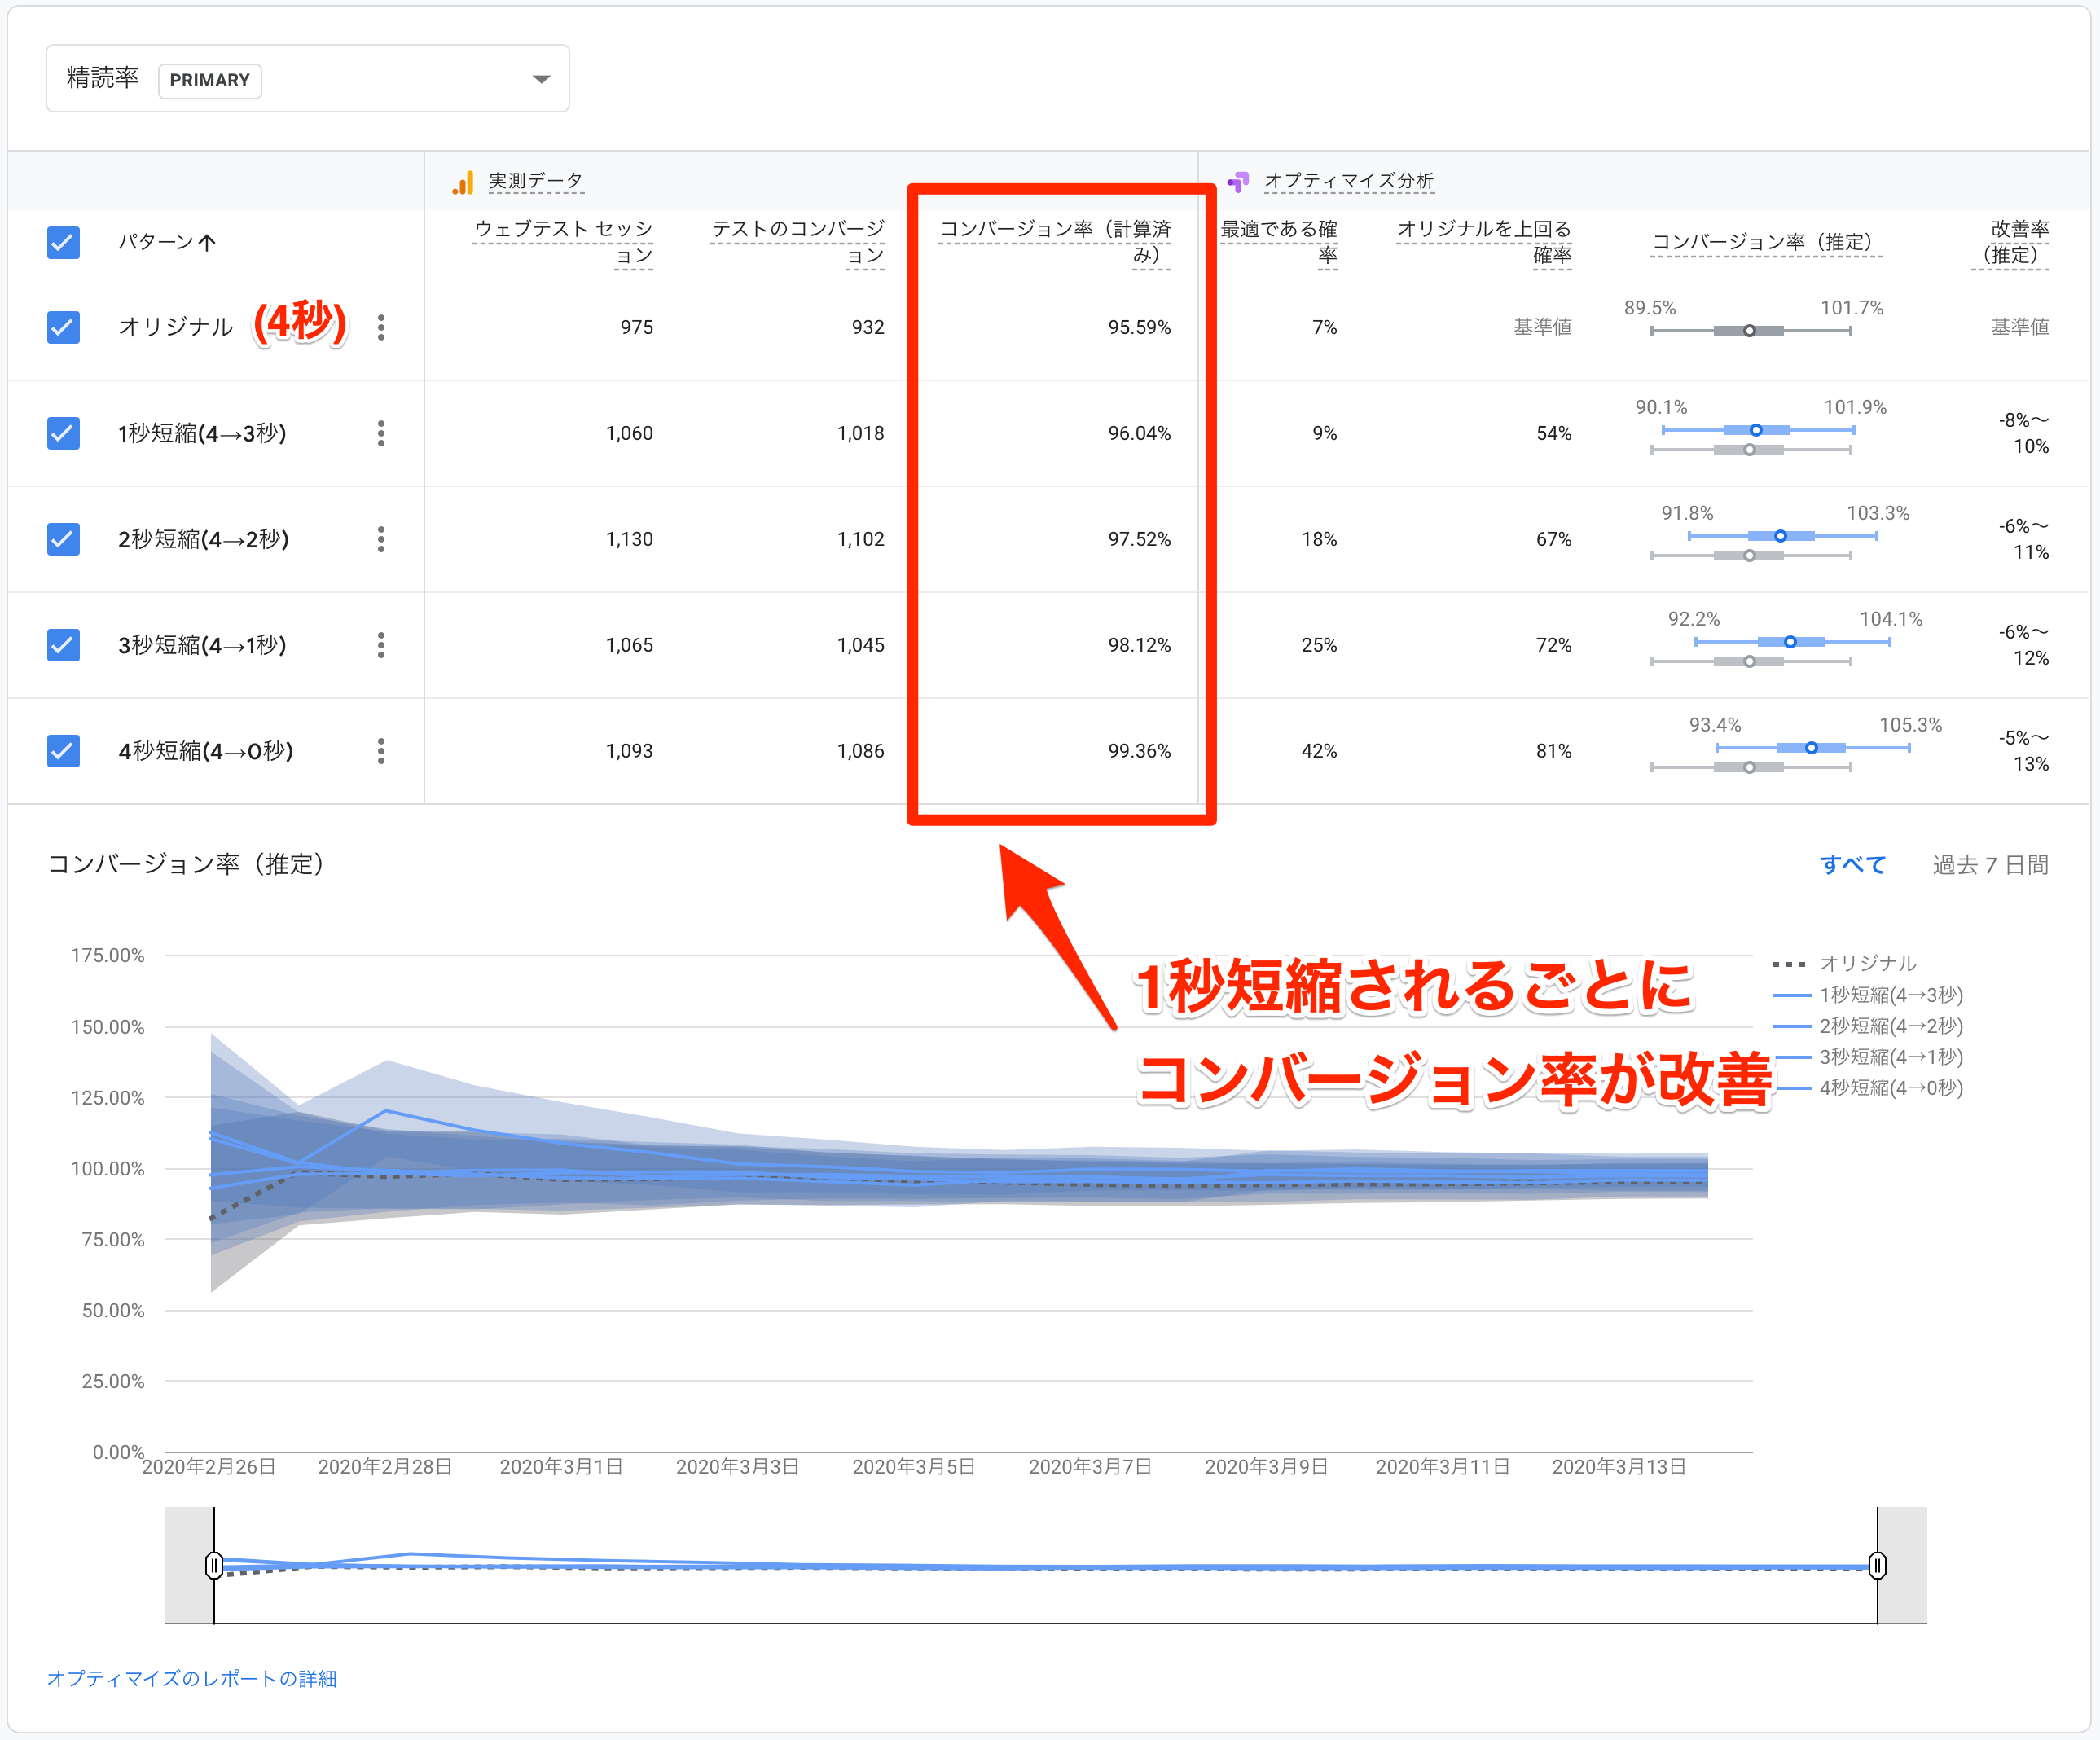Click the テストのコンバージョン column header
Viewport: 2100px width, 1740px height.
pos(797,242)
